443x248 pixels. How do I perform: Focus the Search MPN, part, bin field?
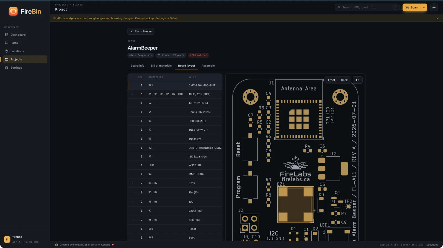coord(367,7)
